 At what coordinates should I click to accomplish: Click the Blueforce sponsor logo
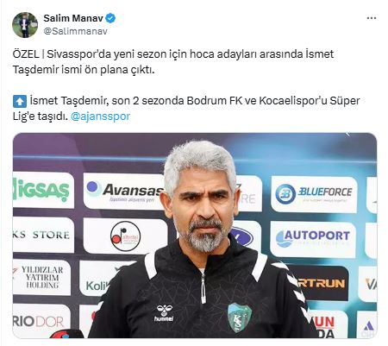click(x=314, y=193)
